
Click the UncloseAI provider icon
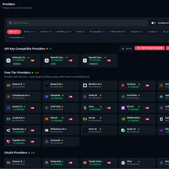point(47,141)
